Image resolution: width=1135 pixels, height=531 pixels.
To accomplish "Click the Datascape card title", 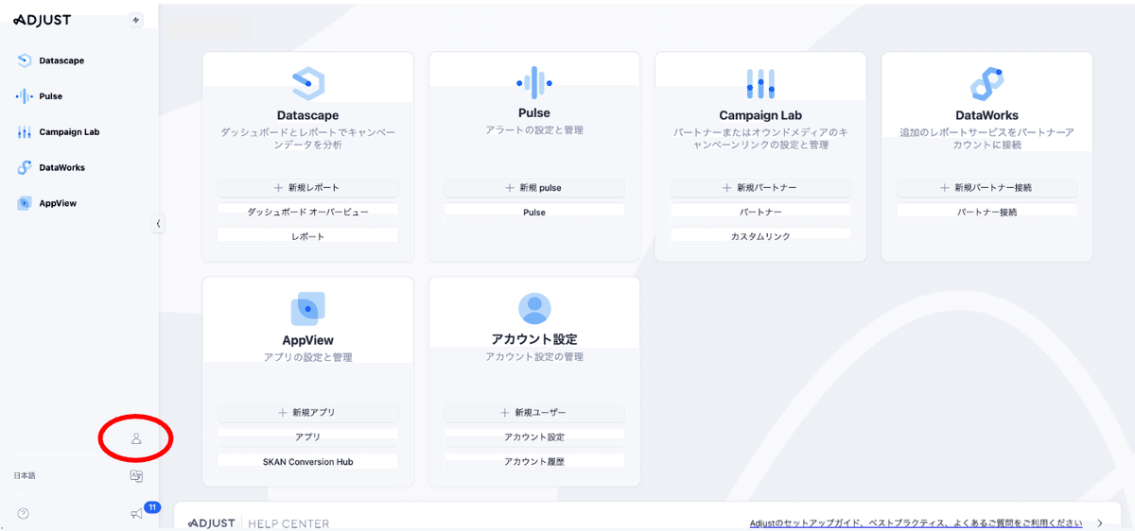I will tap(307, 116).
